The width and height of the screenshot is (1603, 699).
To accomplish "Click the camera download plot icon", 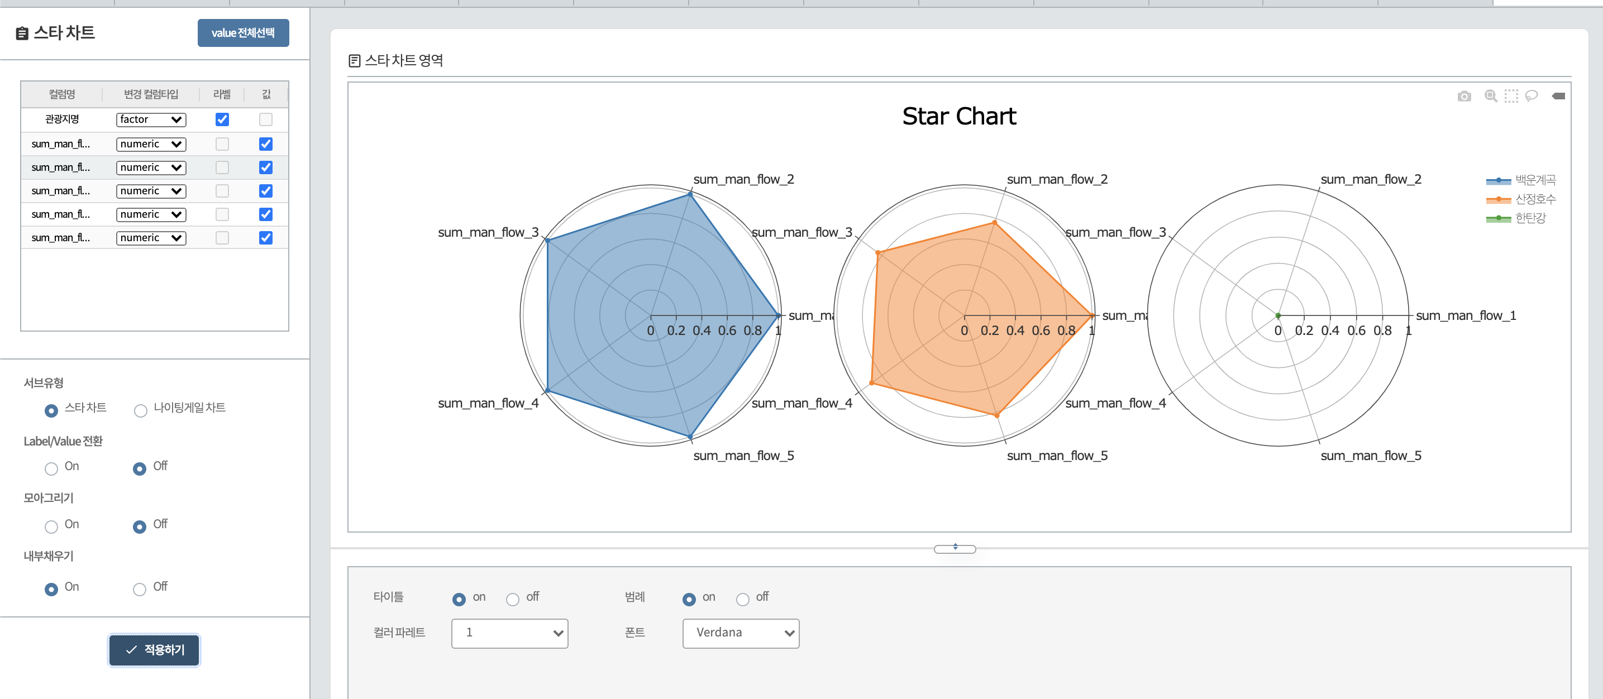I will click(x=1463, y=97).
